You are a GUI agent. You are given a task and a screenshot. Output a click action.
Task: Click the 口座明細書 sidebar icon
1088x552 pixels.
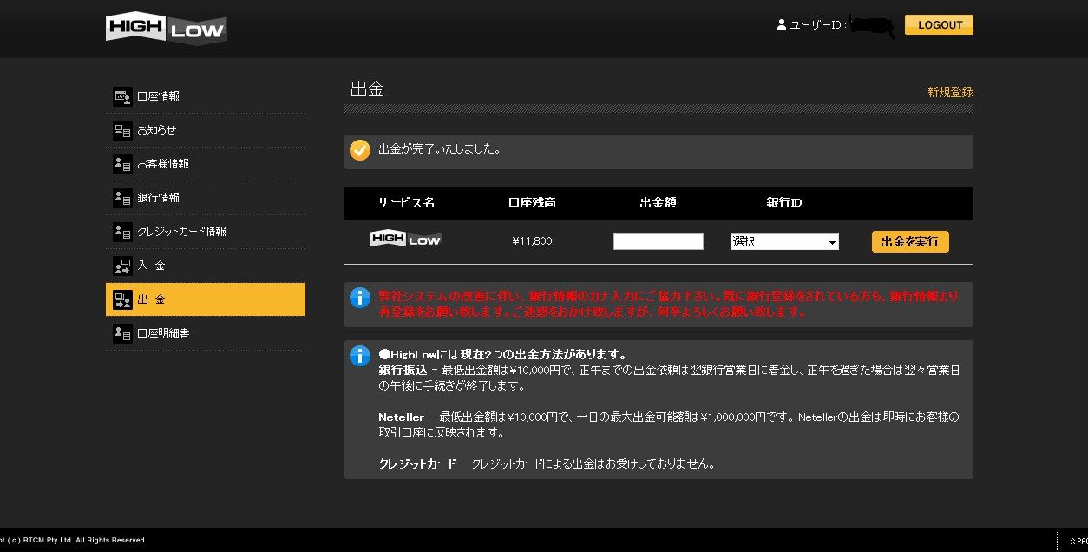click(122, 333)
